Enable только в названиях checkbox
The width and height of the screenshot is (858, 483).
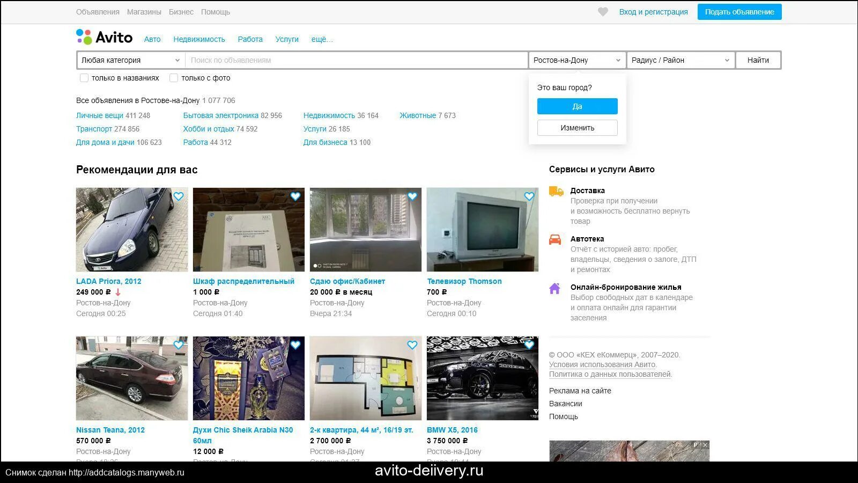84,78
